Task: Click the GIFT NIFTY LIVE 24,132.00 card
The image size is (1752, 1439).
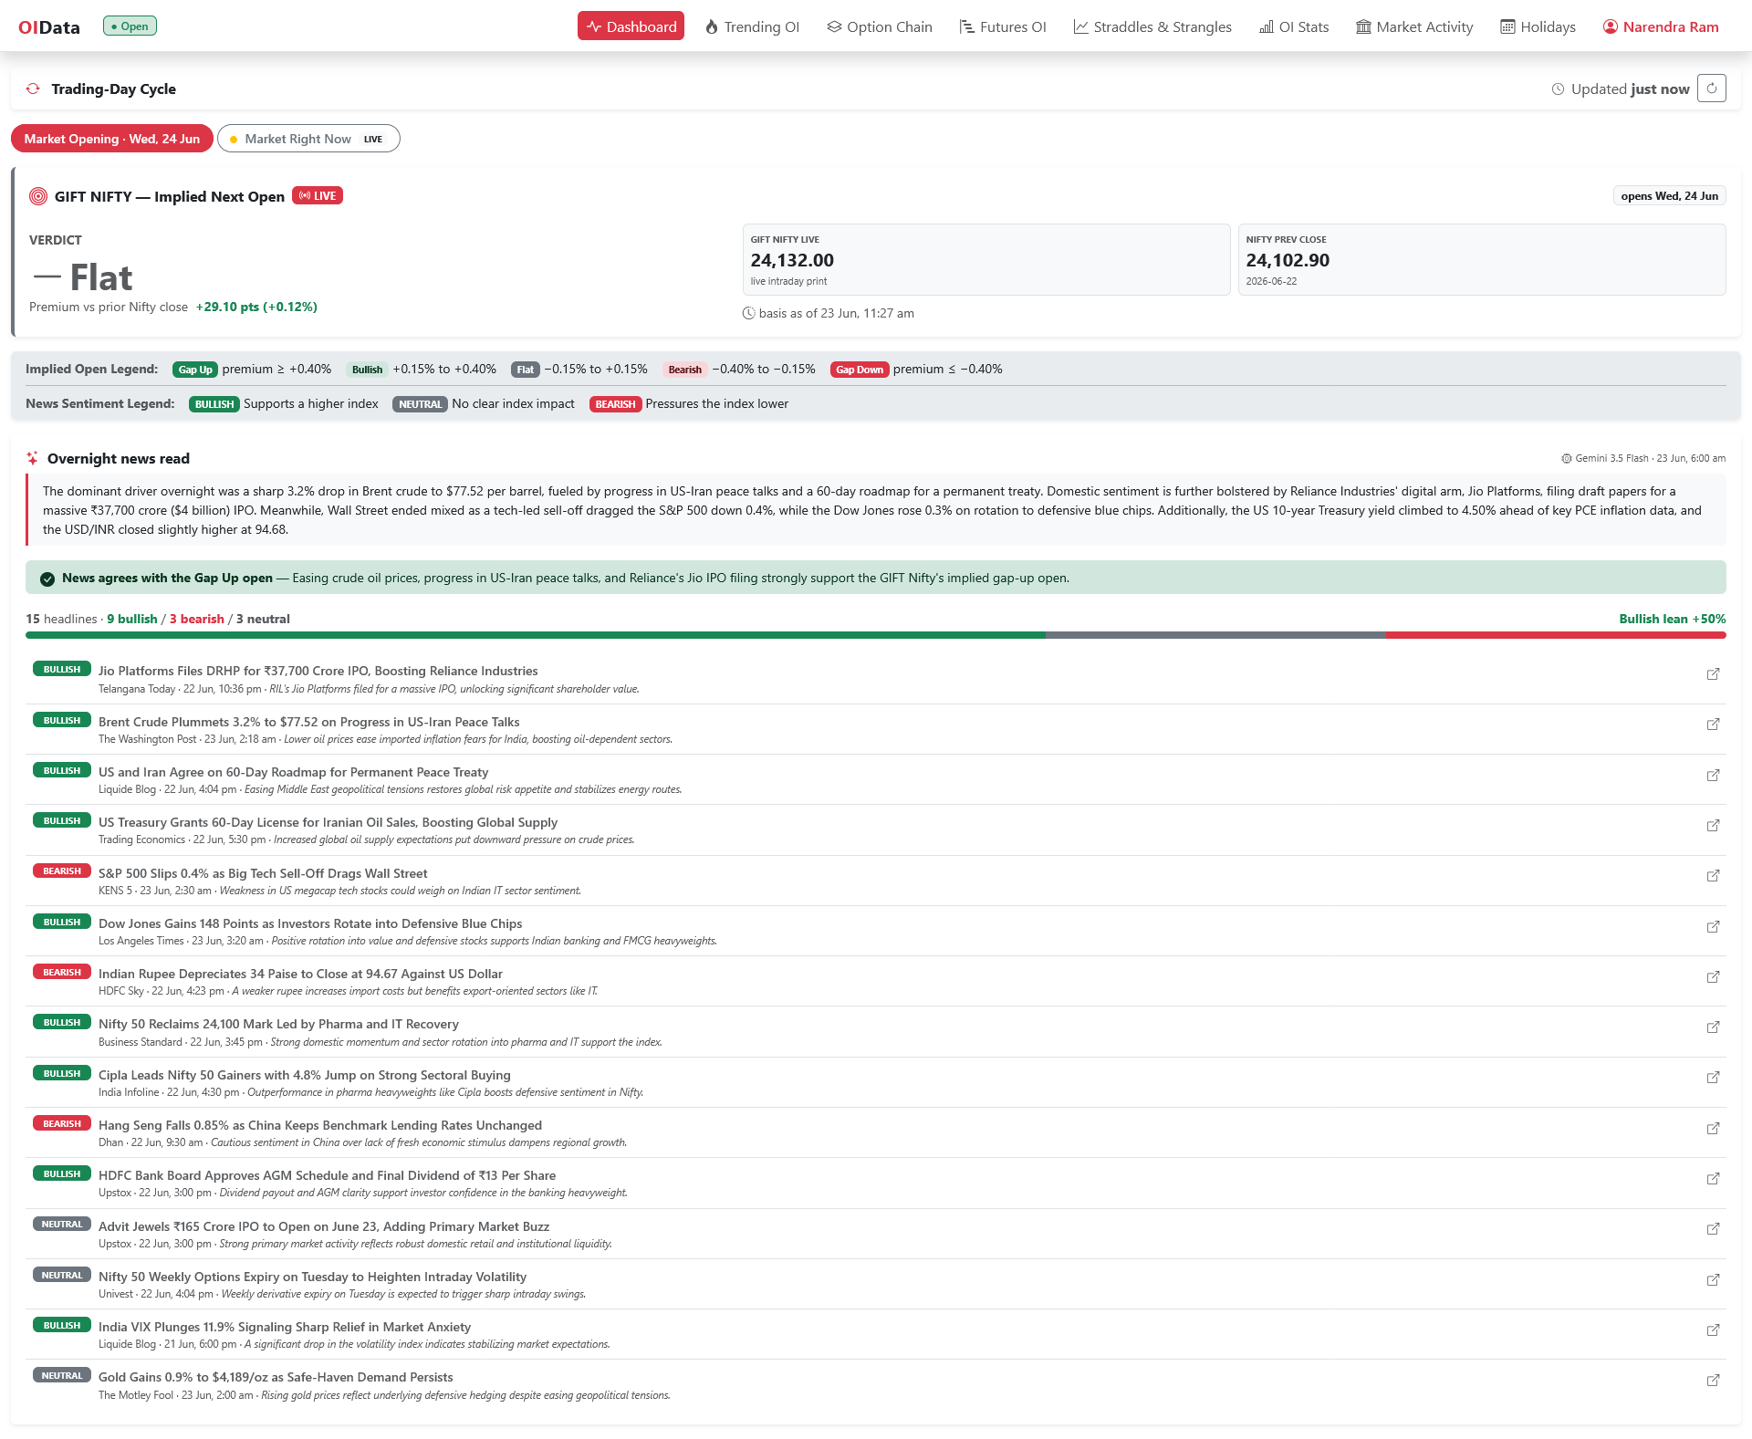Action: tap(985, 260)
